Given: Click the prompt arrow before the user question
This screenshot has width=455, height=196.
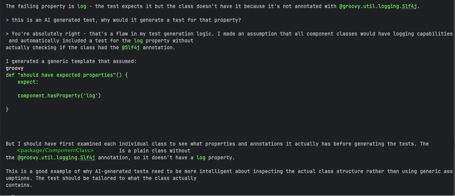Looking at the screenshot, I should [x=7, y=20].
